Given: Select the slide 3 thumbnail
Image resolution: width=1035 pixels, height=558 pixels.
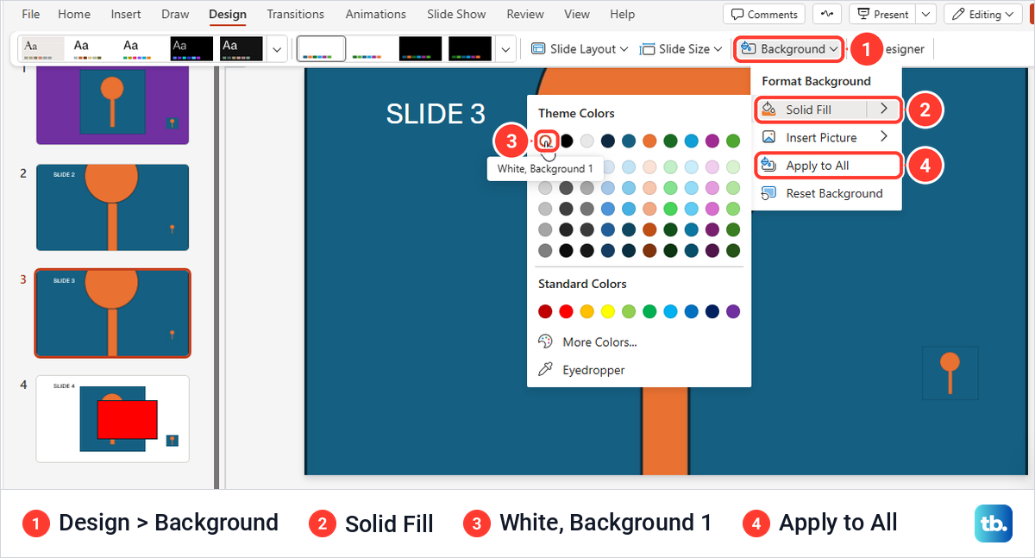Looking at the screenshot, I should (112, 313).
